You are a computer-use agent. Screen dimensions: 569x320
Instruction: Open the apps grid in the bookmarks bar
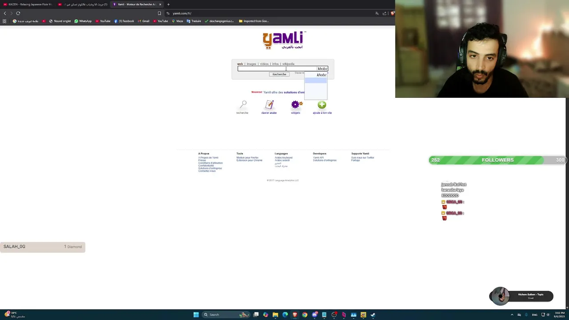pos(4,21)
